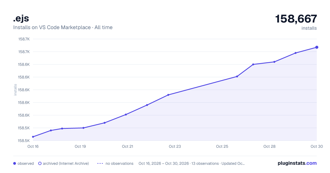Click the observed legend dot
Viewport: 330px width, 173px height.
[x=15, y=163]
